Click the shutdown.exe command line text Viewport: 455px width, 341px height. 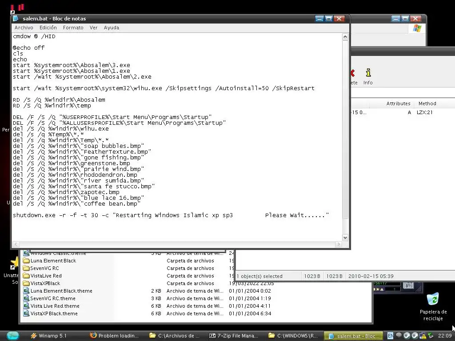pyautogui.click(x=171, y=215)
